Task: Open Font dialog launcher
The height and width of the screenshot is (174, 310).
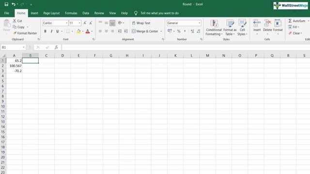Action: 93,39
